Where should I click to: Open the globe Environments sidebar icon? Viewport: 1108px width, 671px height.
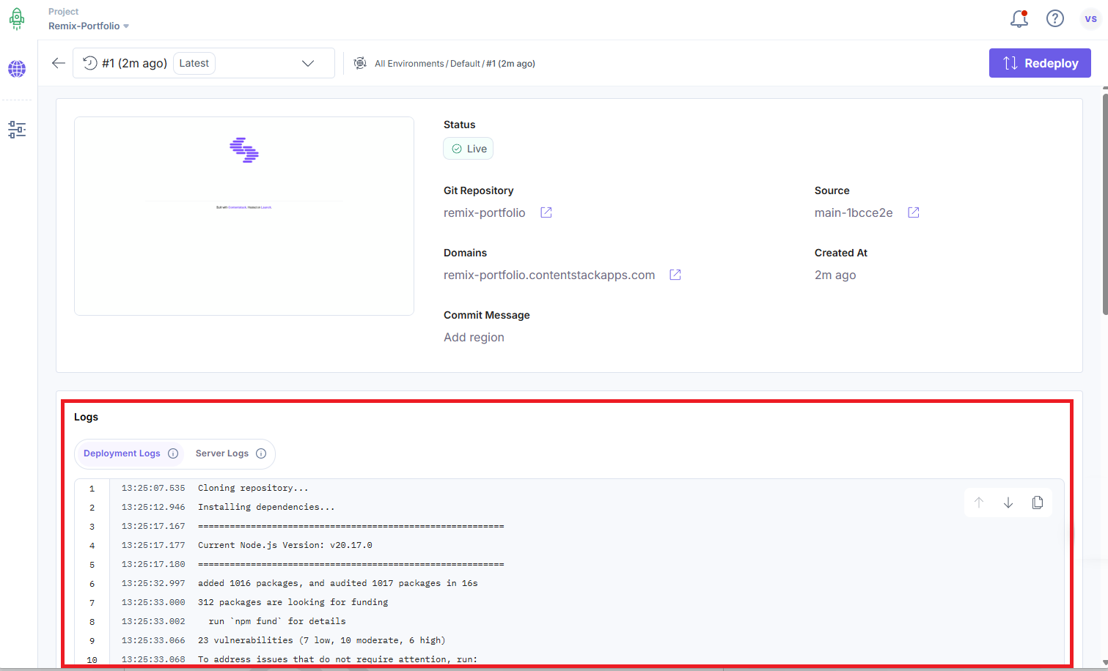point(17,69)
